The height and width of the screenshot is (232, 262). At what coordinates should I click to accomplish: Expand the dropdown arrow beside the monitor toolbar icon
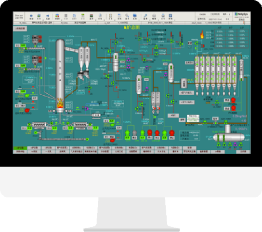pyautogui.click(x=139, y=20)
